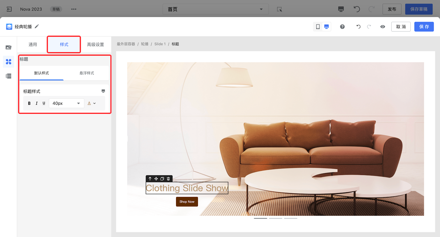Toggle preview with the eye icon

click(x=383, y=27)
